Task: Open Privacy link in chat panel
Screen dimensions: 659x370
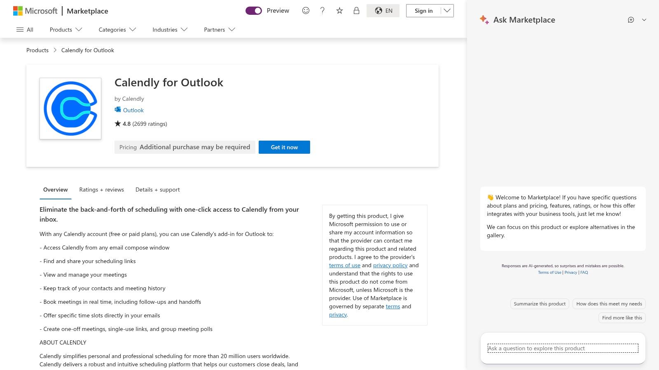Action: tap(571, 273)
